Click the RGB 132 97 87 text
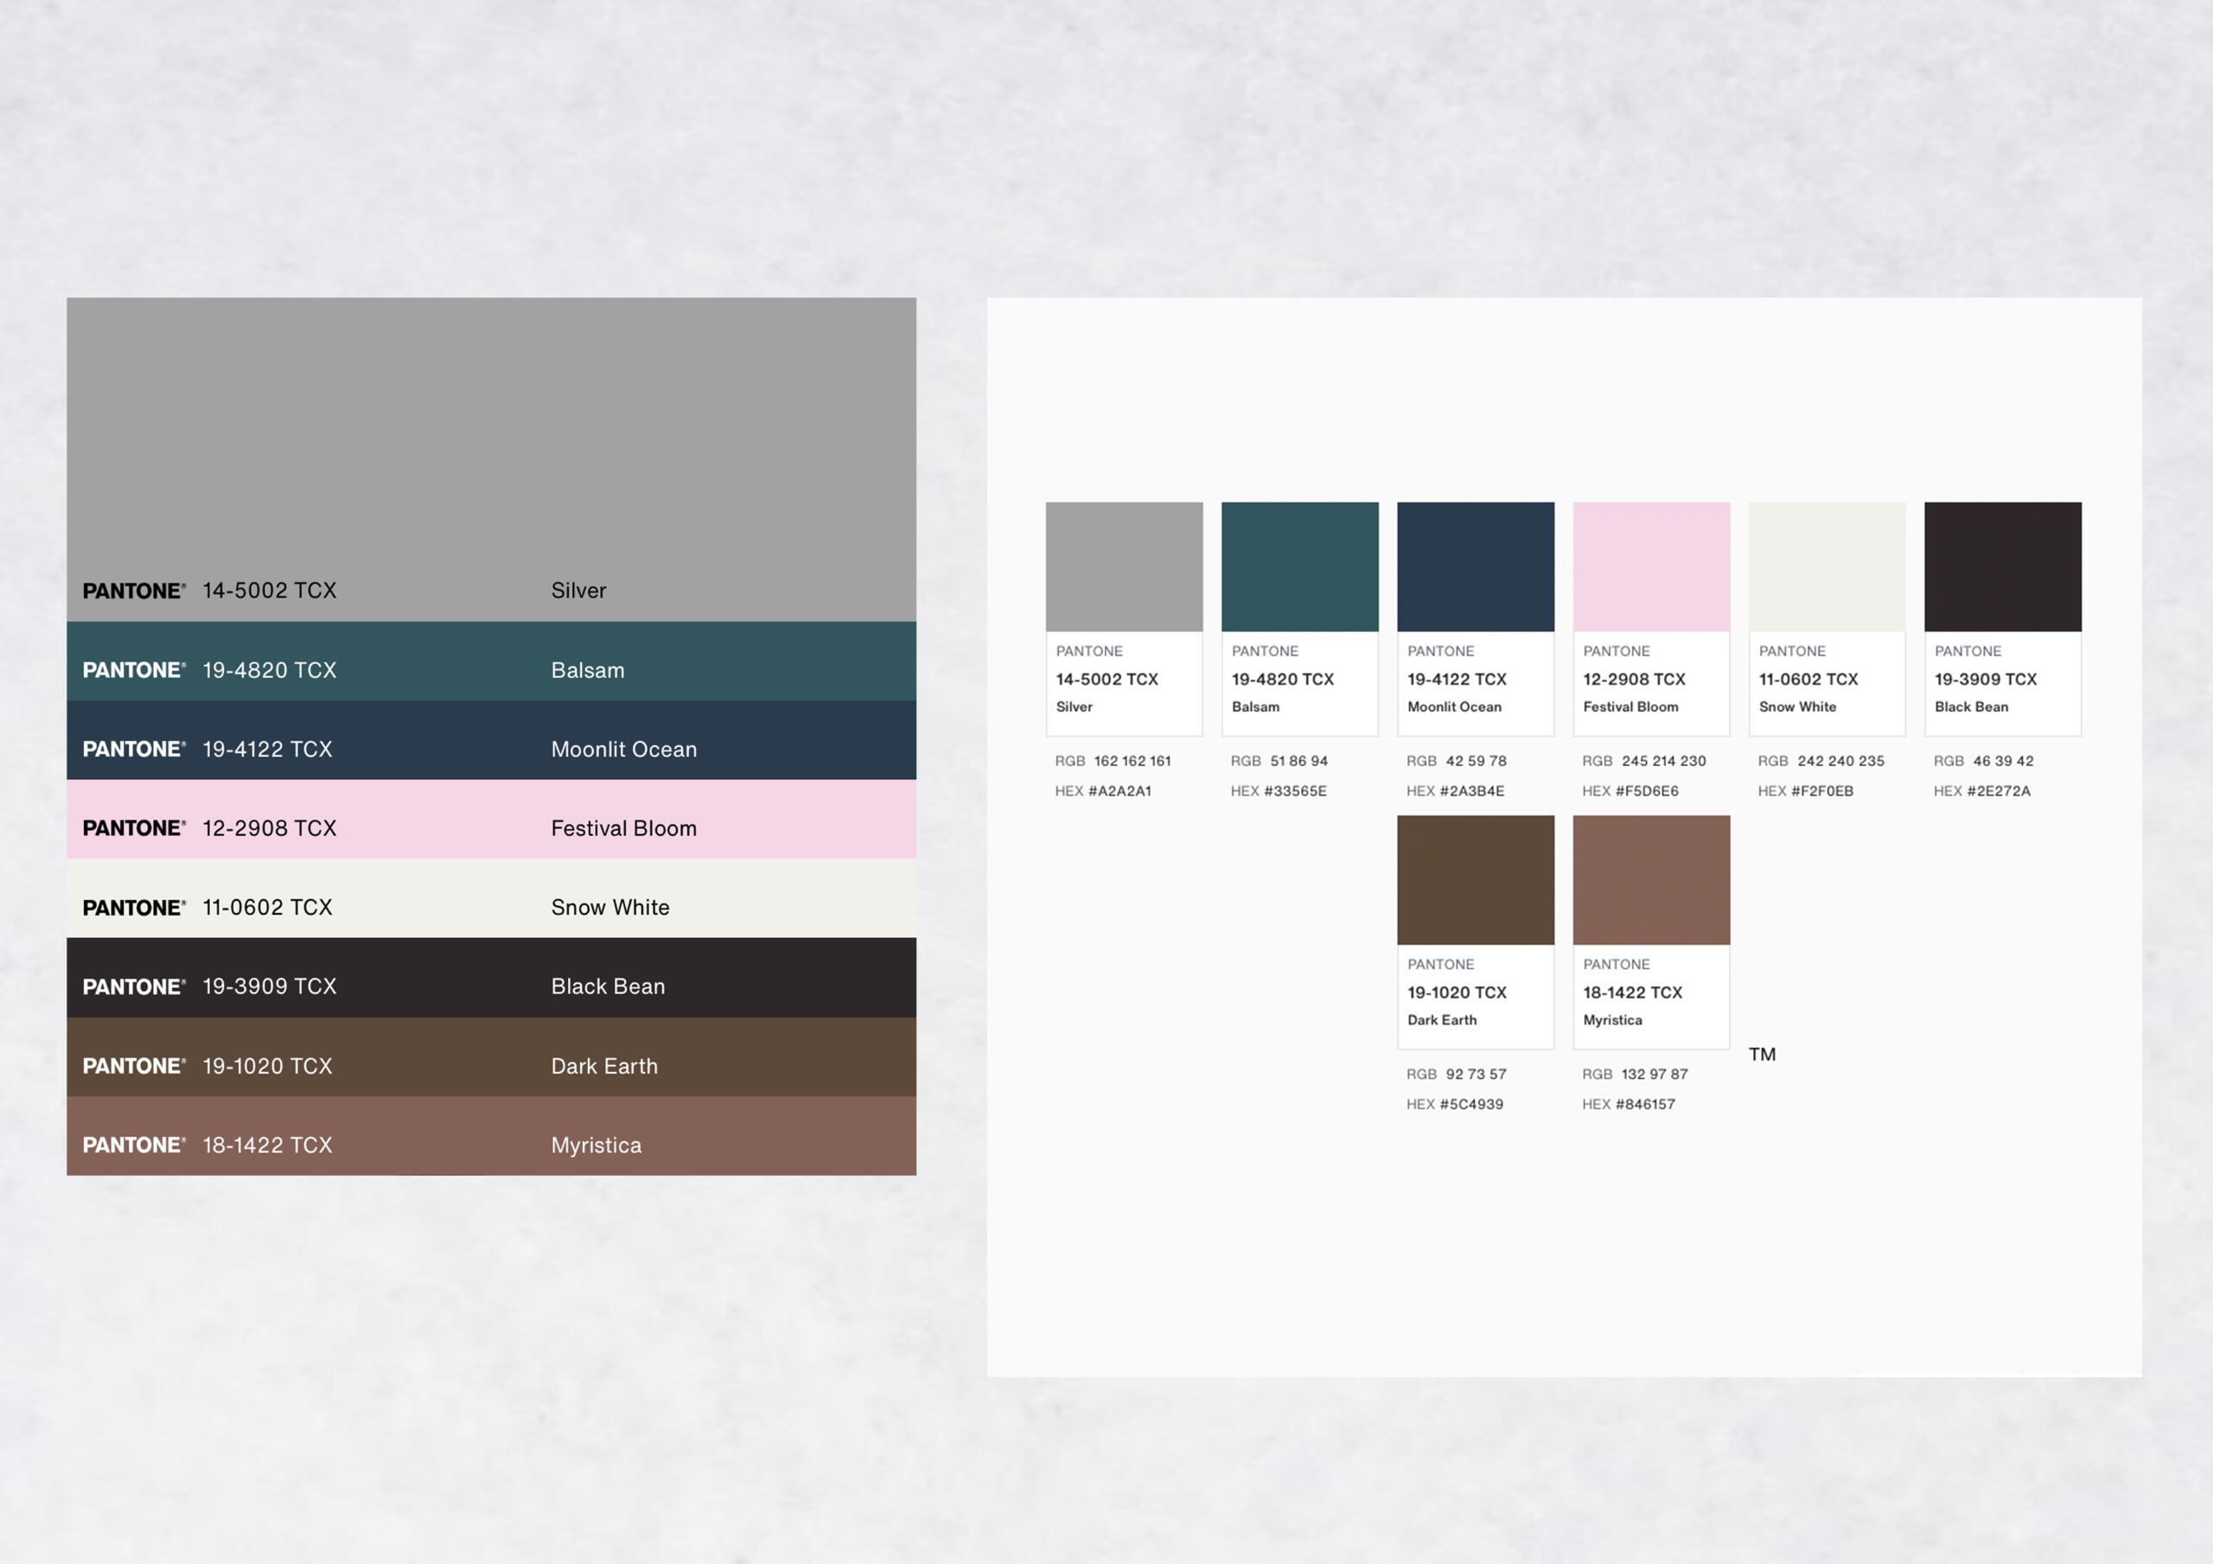Screen dimensions: 2213x1564 tap(1635, 1074)
